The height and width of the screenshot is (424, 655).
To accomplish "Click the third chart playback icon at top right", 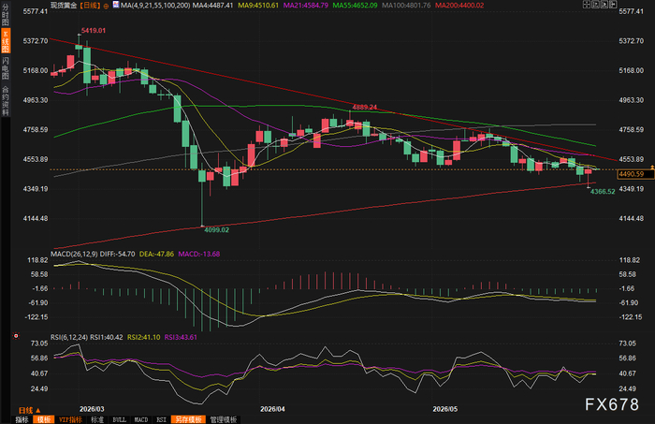I will [604, 5].
